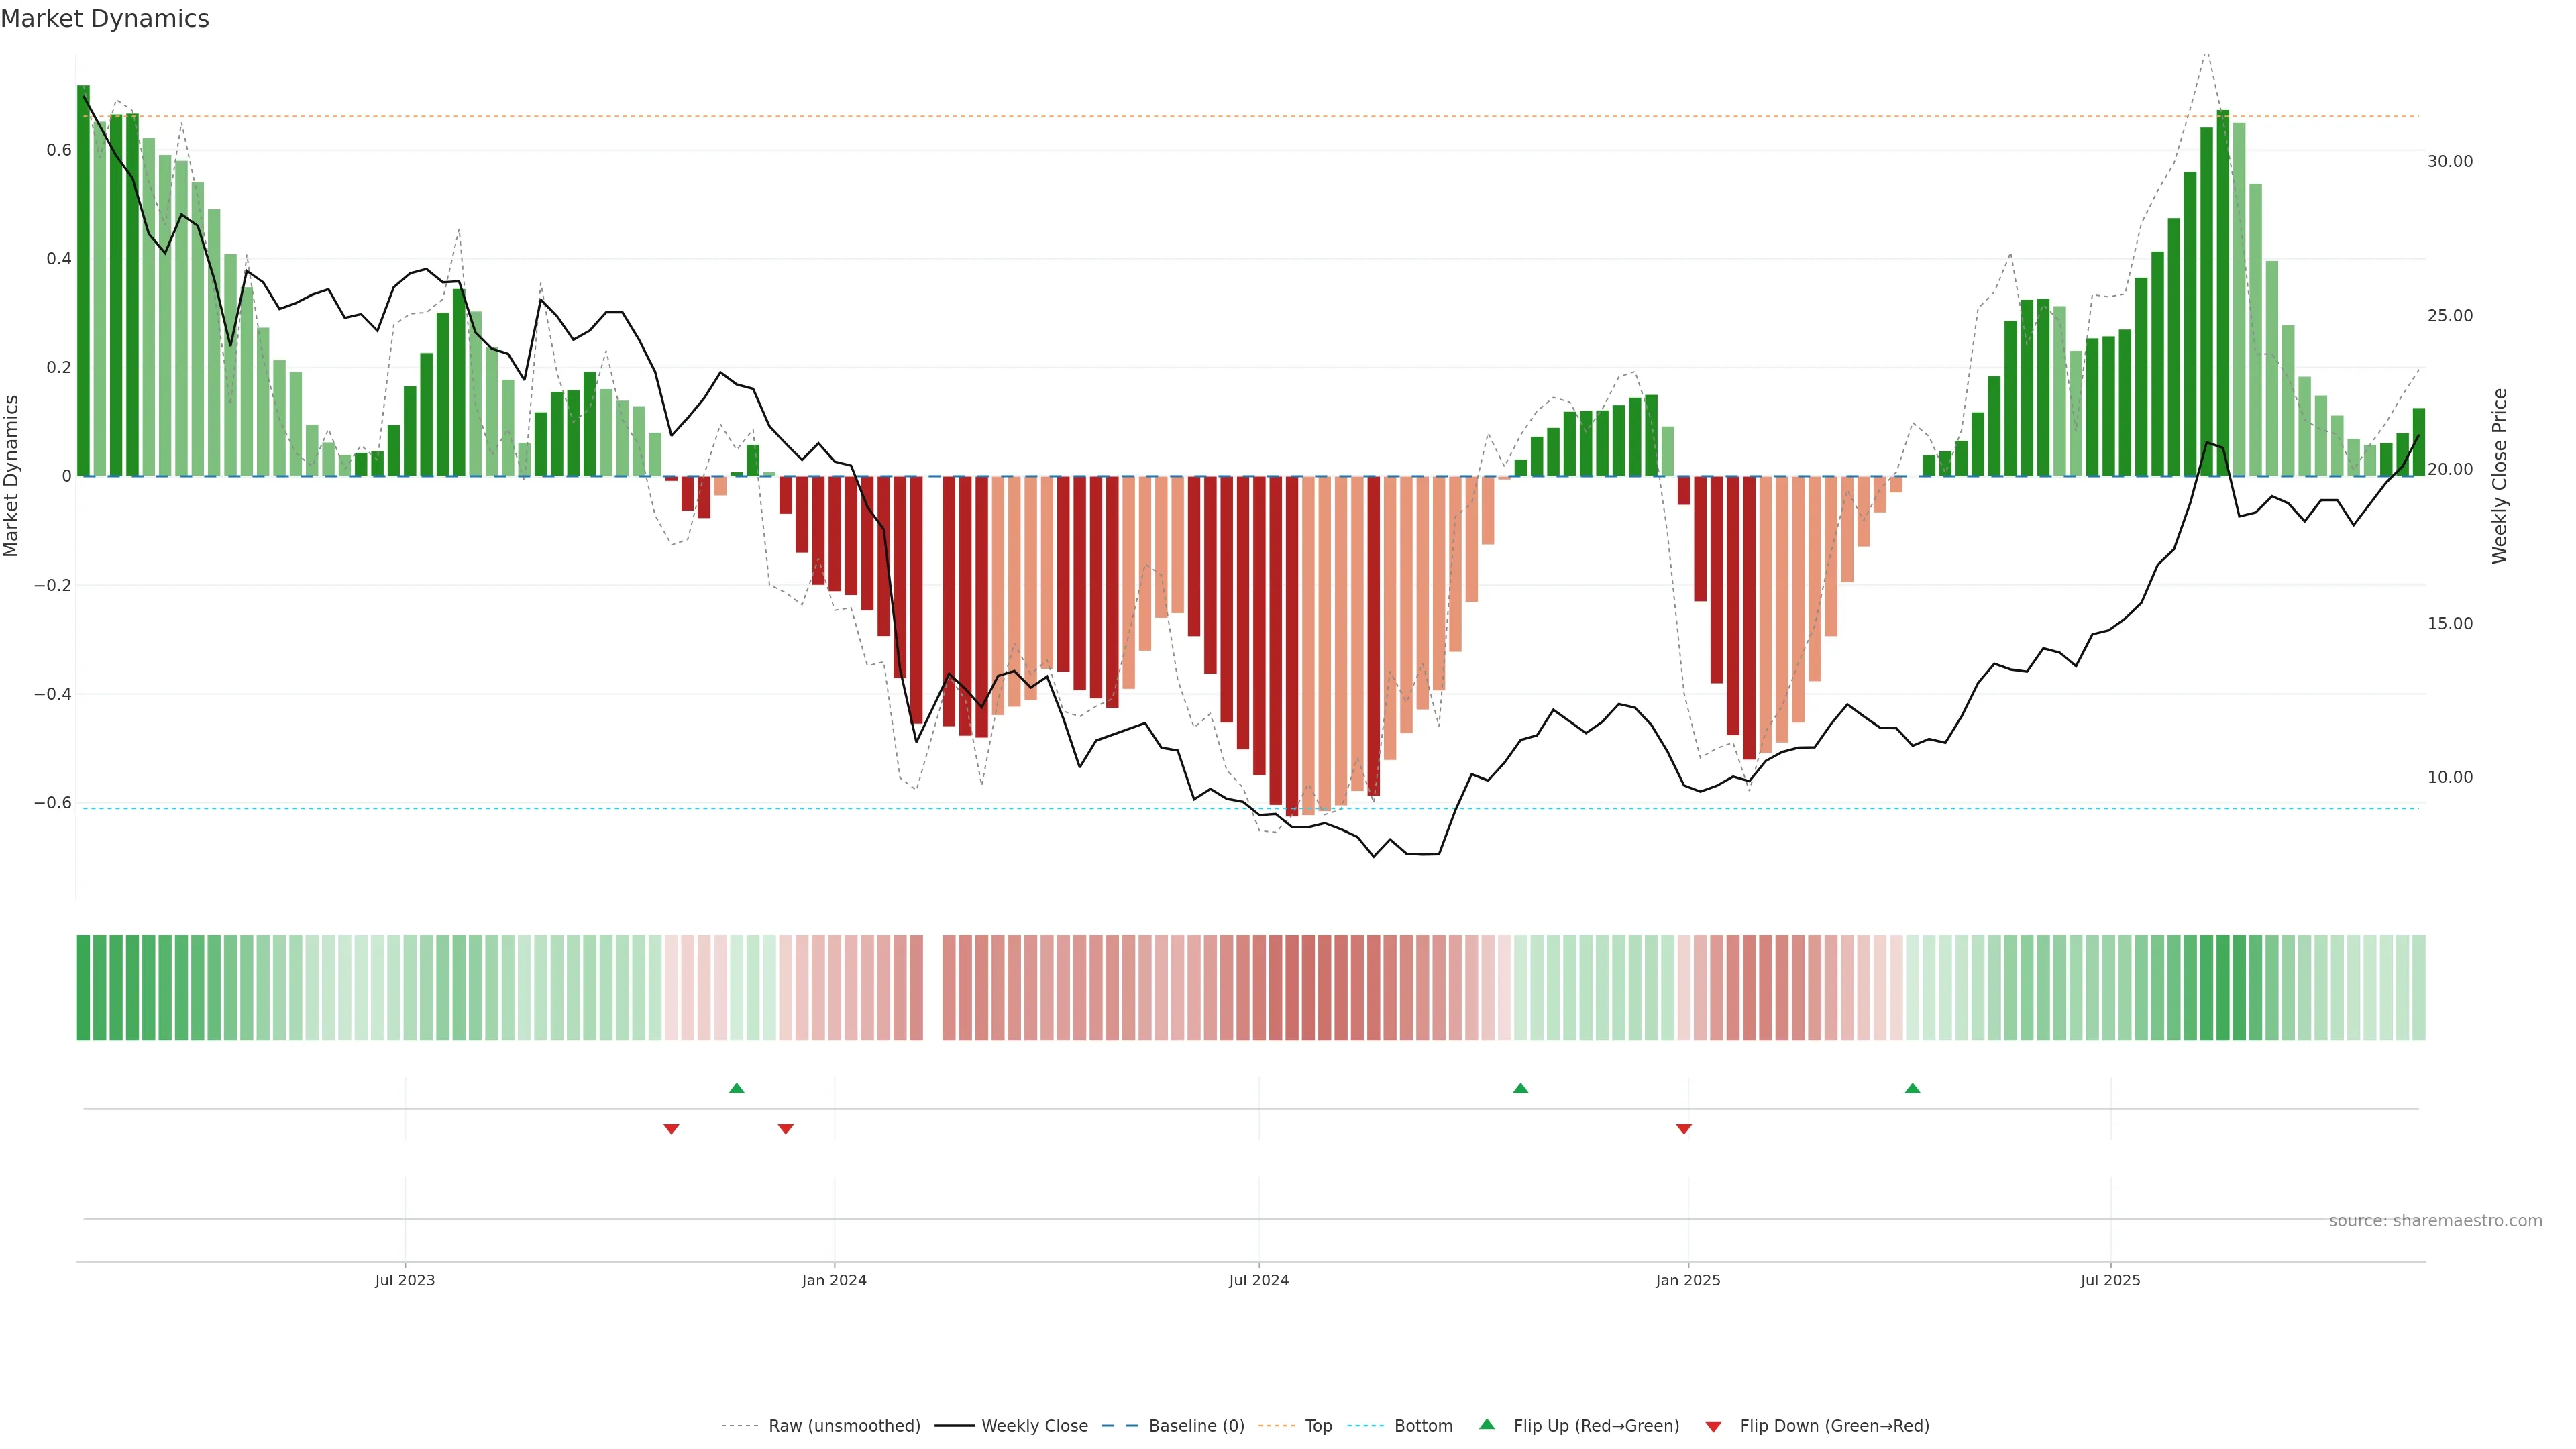The height and width of the screenshot is (1449, 2576).
Task: Toggle the Weekly Close legend entry
Action: click(x=1034, y=1426)
